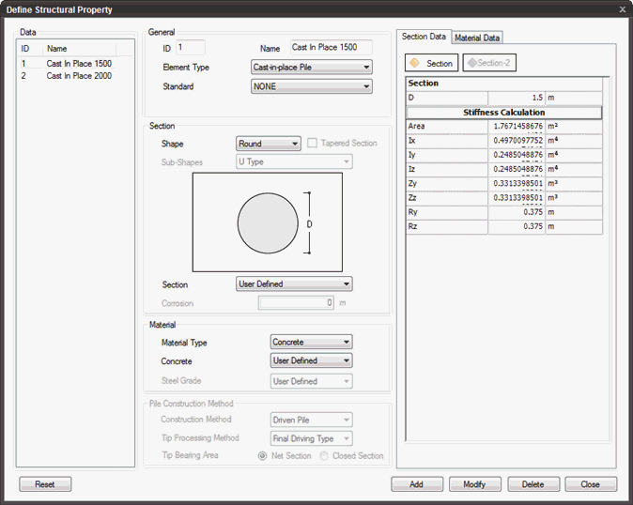The height and width of the screenshot is (505, 633).
Task: Close the Define Structural Property dialog
Action: pos(622,9)
